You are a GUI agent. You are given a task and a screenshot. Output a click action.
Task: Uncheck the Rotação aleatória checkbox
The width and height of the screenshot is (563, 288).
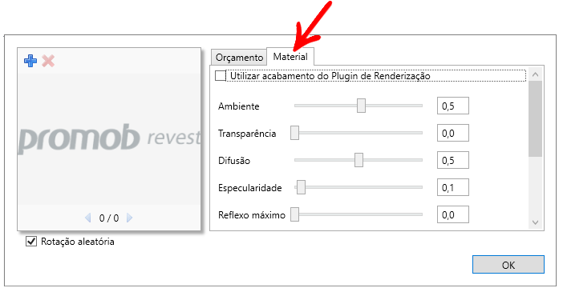[31, 242]
